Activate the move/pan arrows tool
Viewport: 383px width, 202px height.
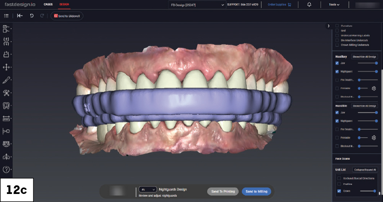click(x=6, y=67)
